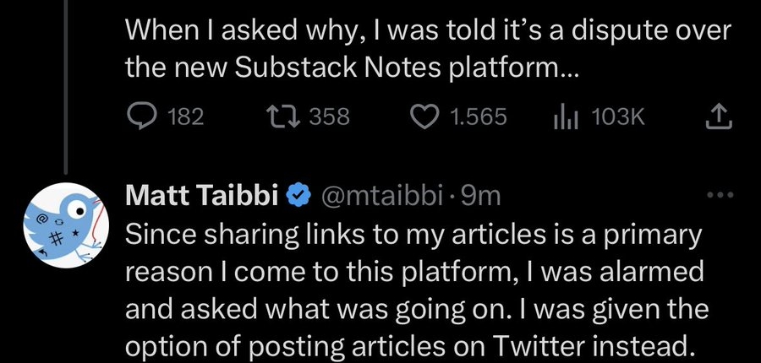Viewport: 761px width, 363px height.
Task: Like the tweet with the heart icon
Action: (424, 118)
